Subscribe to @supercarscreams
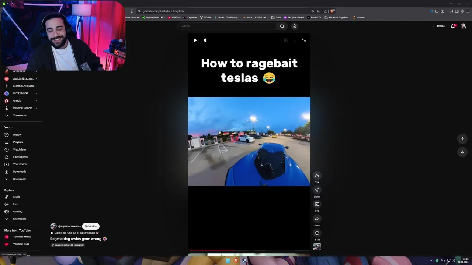Screen dimensions: 472x265 click(x=91, y=226)
